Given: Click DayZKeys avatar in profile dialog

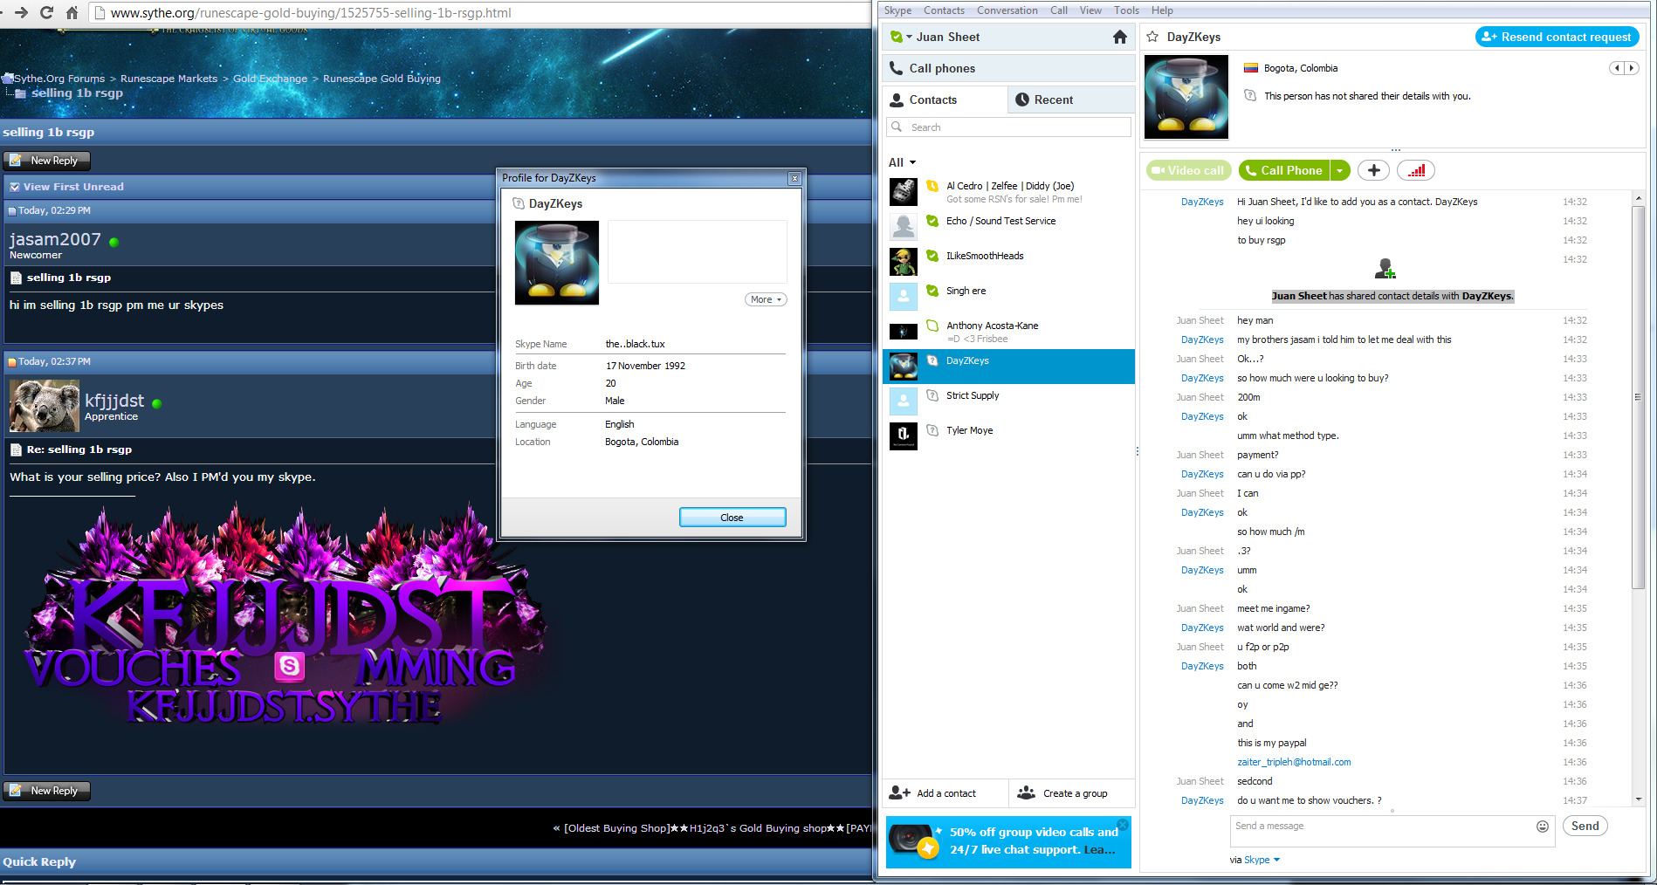Looking at the screenshot, I should [x=557, y=263].
